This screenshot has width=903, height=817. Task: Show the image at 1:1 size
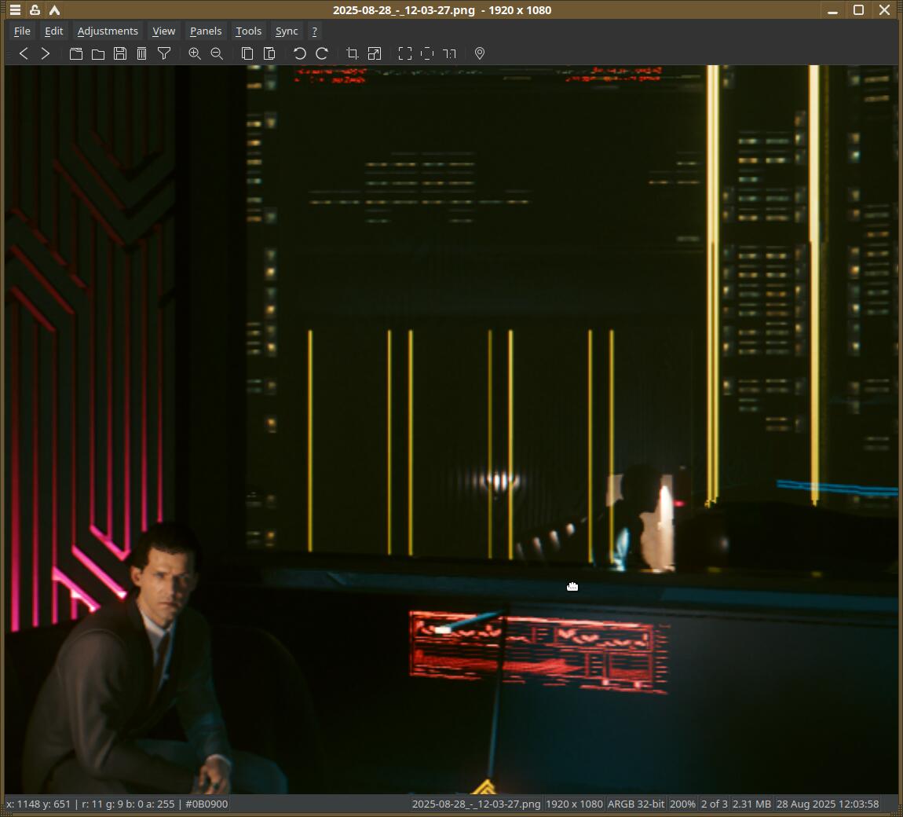coord(449,53)
